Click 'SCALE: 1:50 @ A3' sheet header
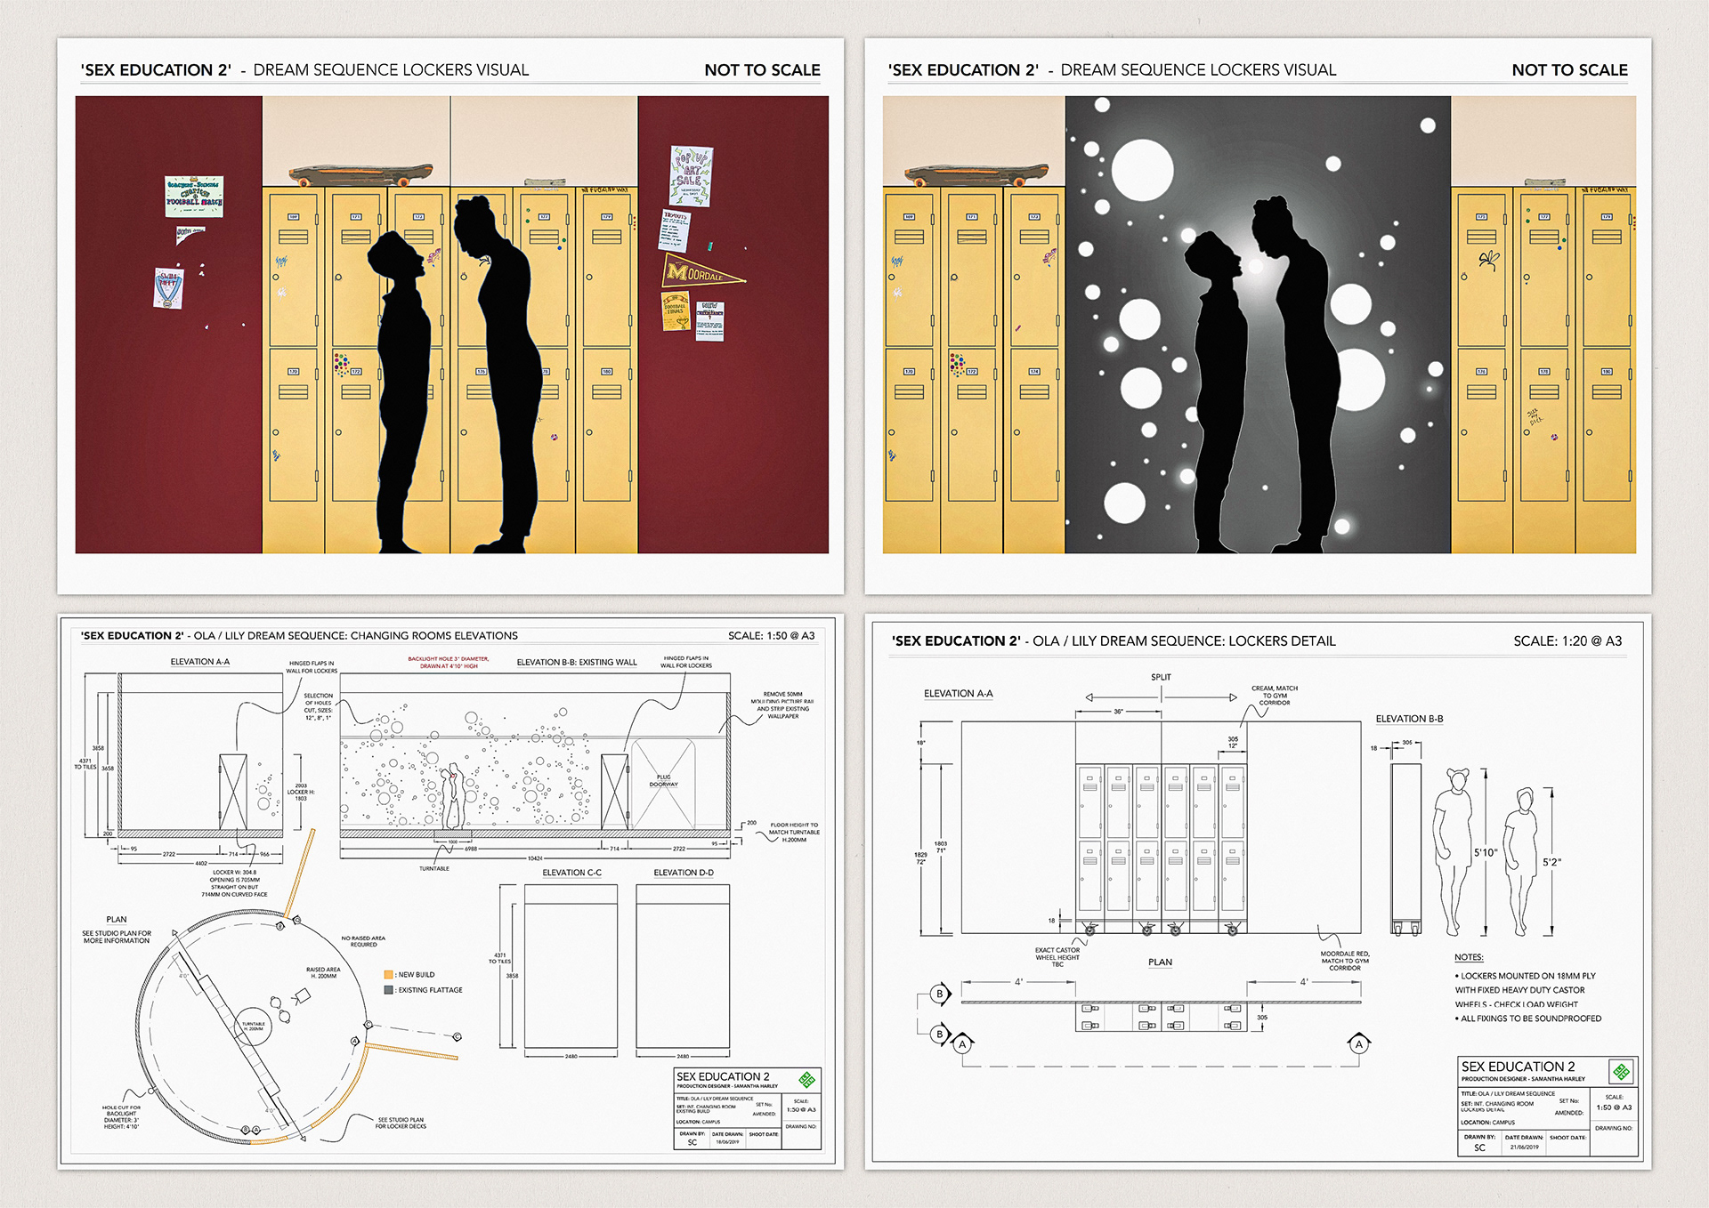 tap(771, 636)
